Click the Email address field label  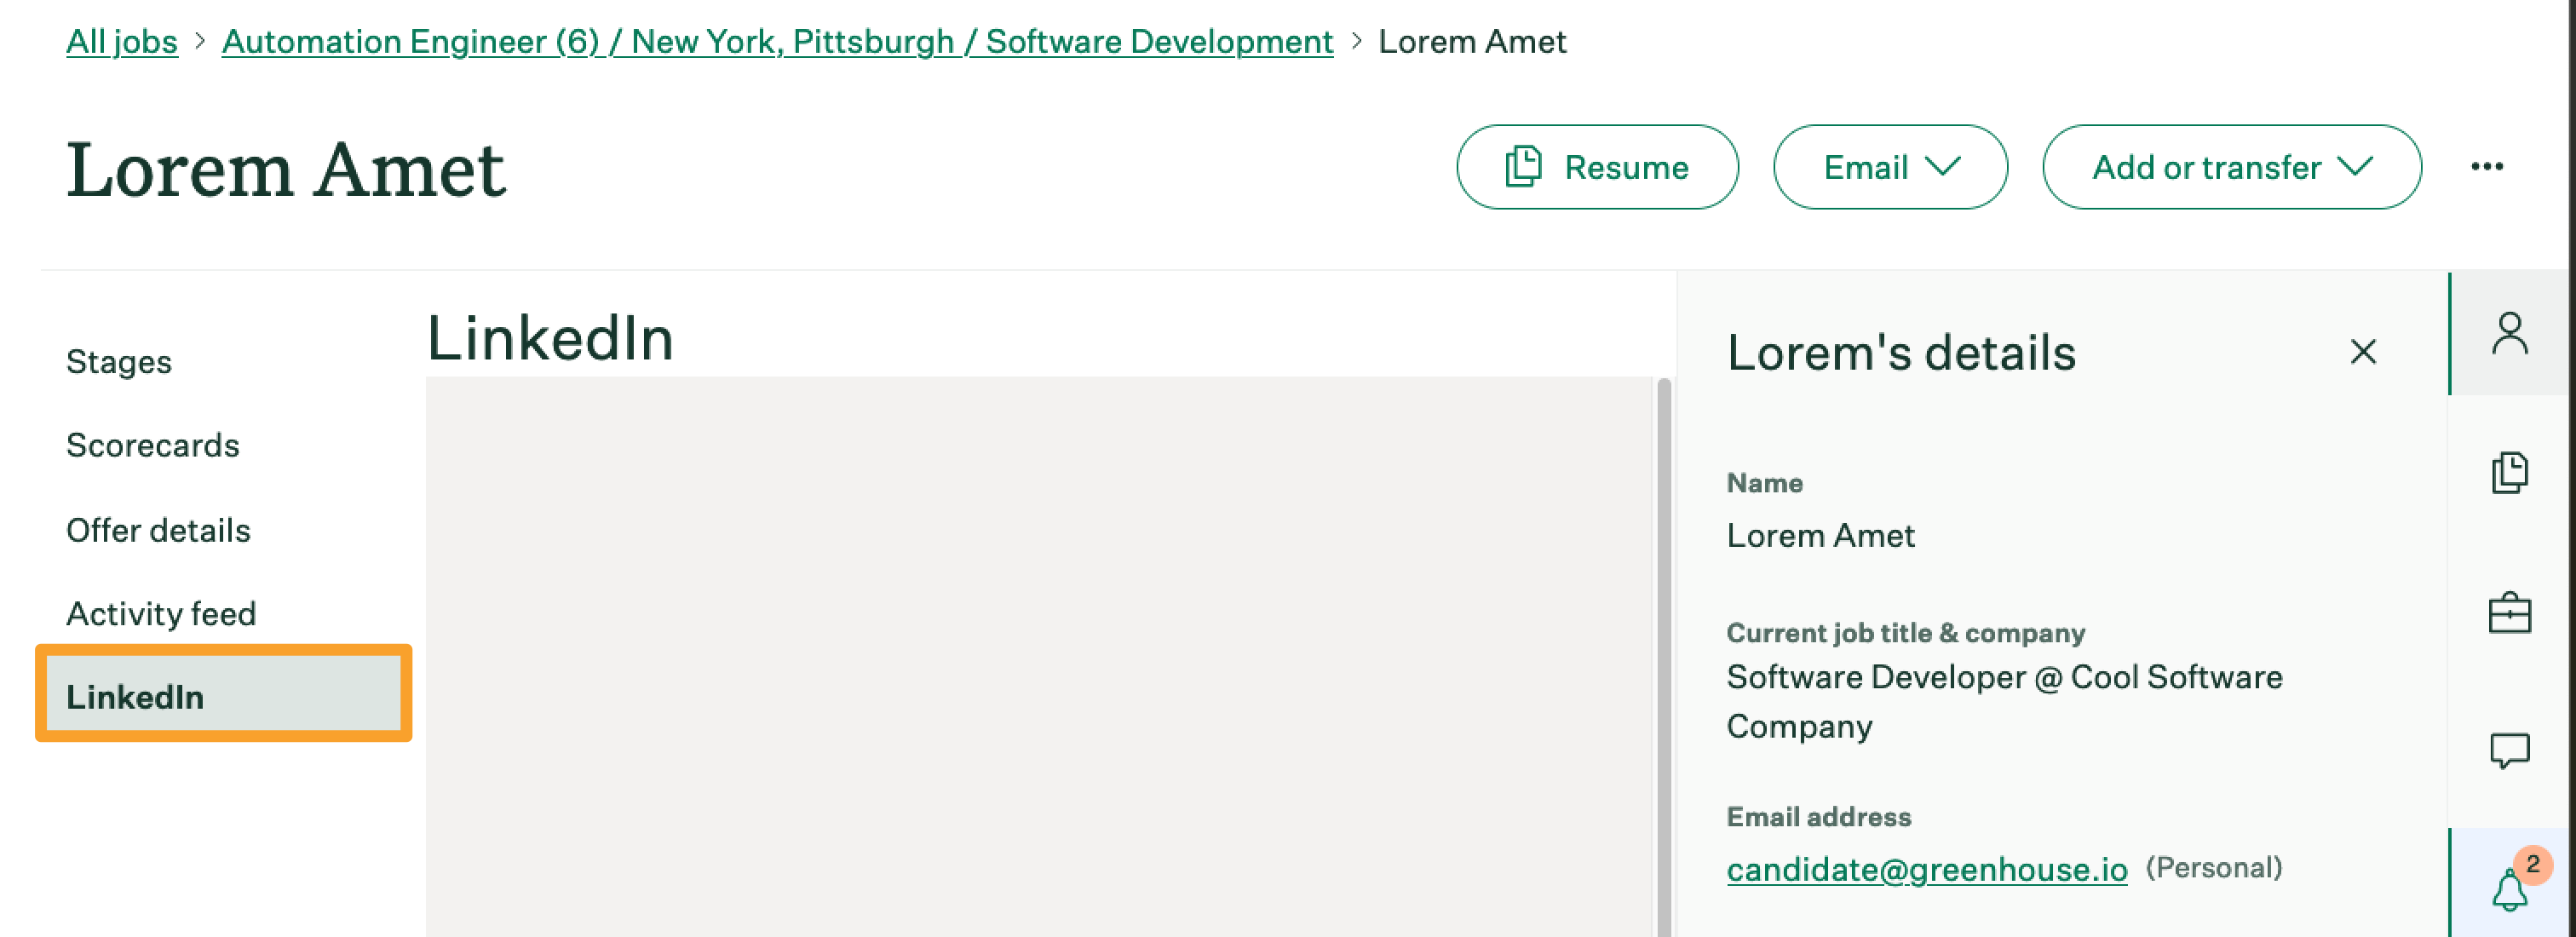tap(1818, 816)
